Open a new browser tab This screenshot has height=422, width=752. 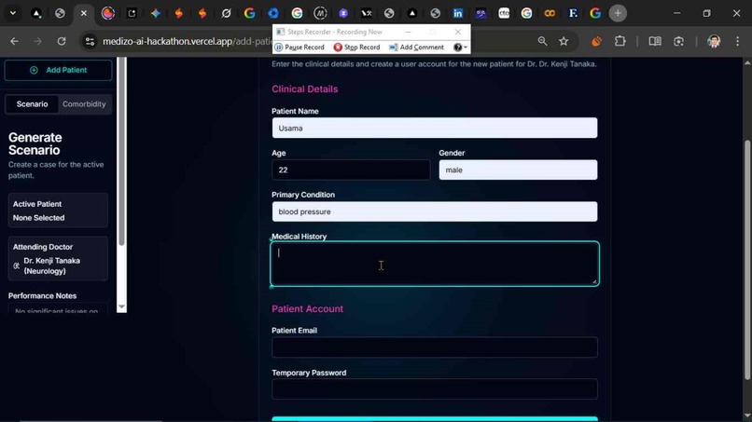coord(618,13)
